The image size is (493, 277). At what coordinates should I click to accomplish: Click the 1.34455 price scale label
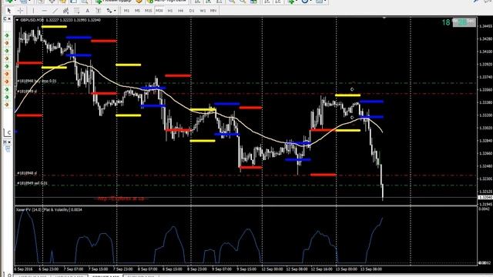click(x=485, y=26)
